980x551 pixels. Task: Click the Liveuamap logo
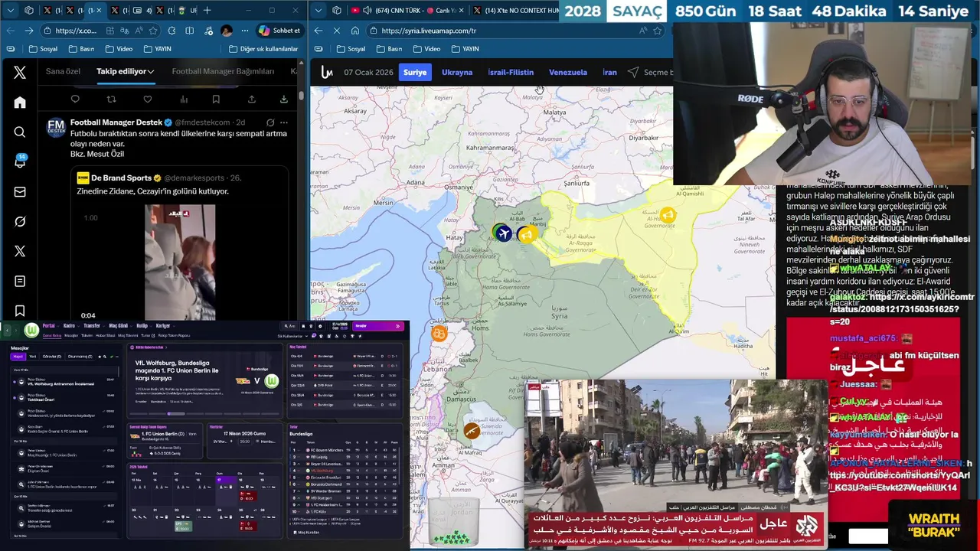point(327,72)
